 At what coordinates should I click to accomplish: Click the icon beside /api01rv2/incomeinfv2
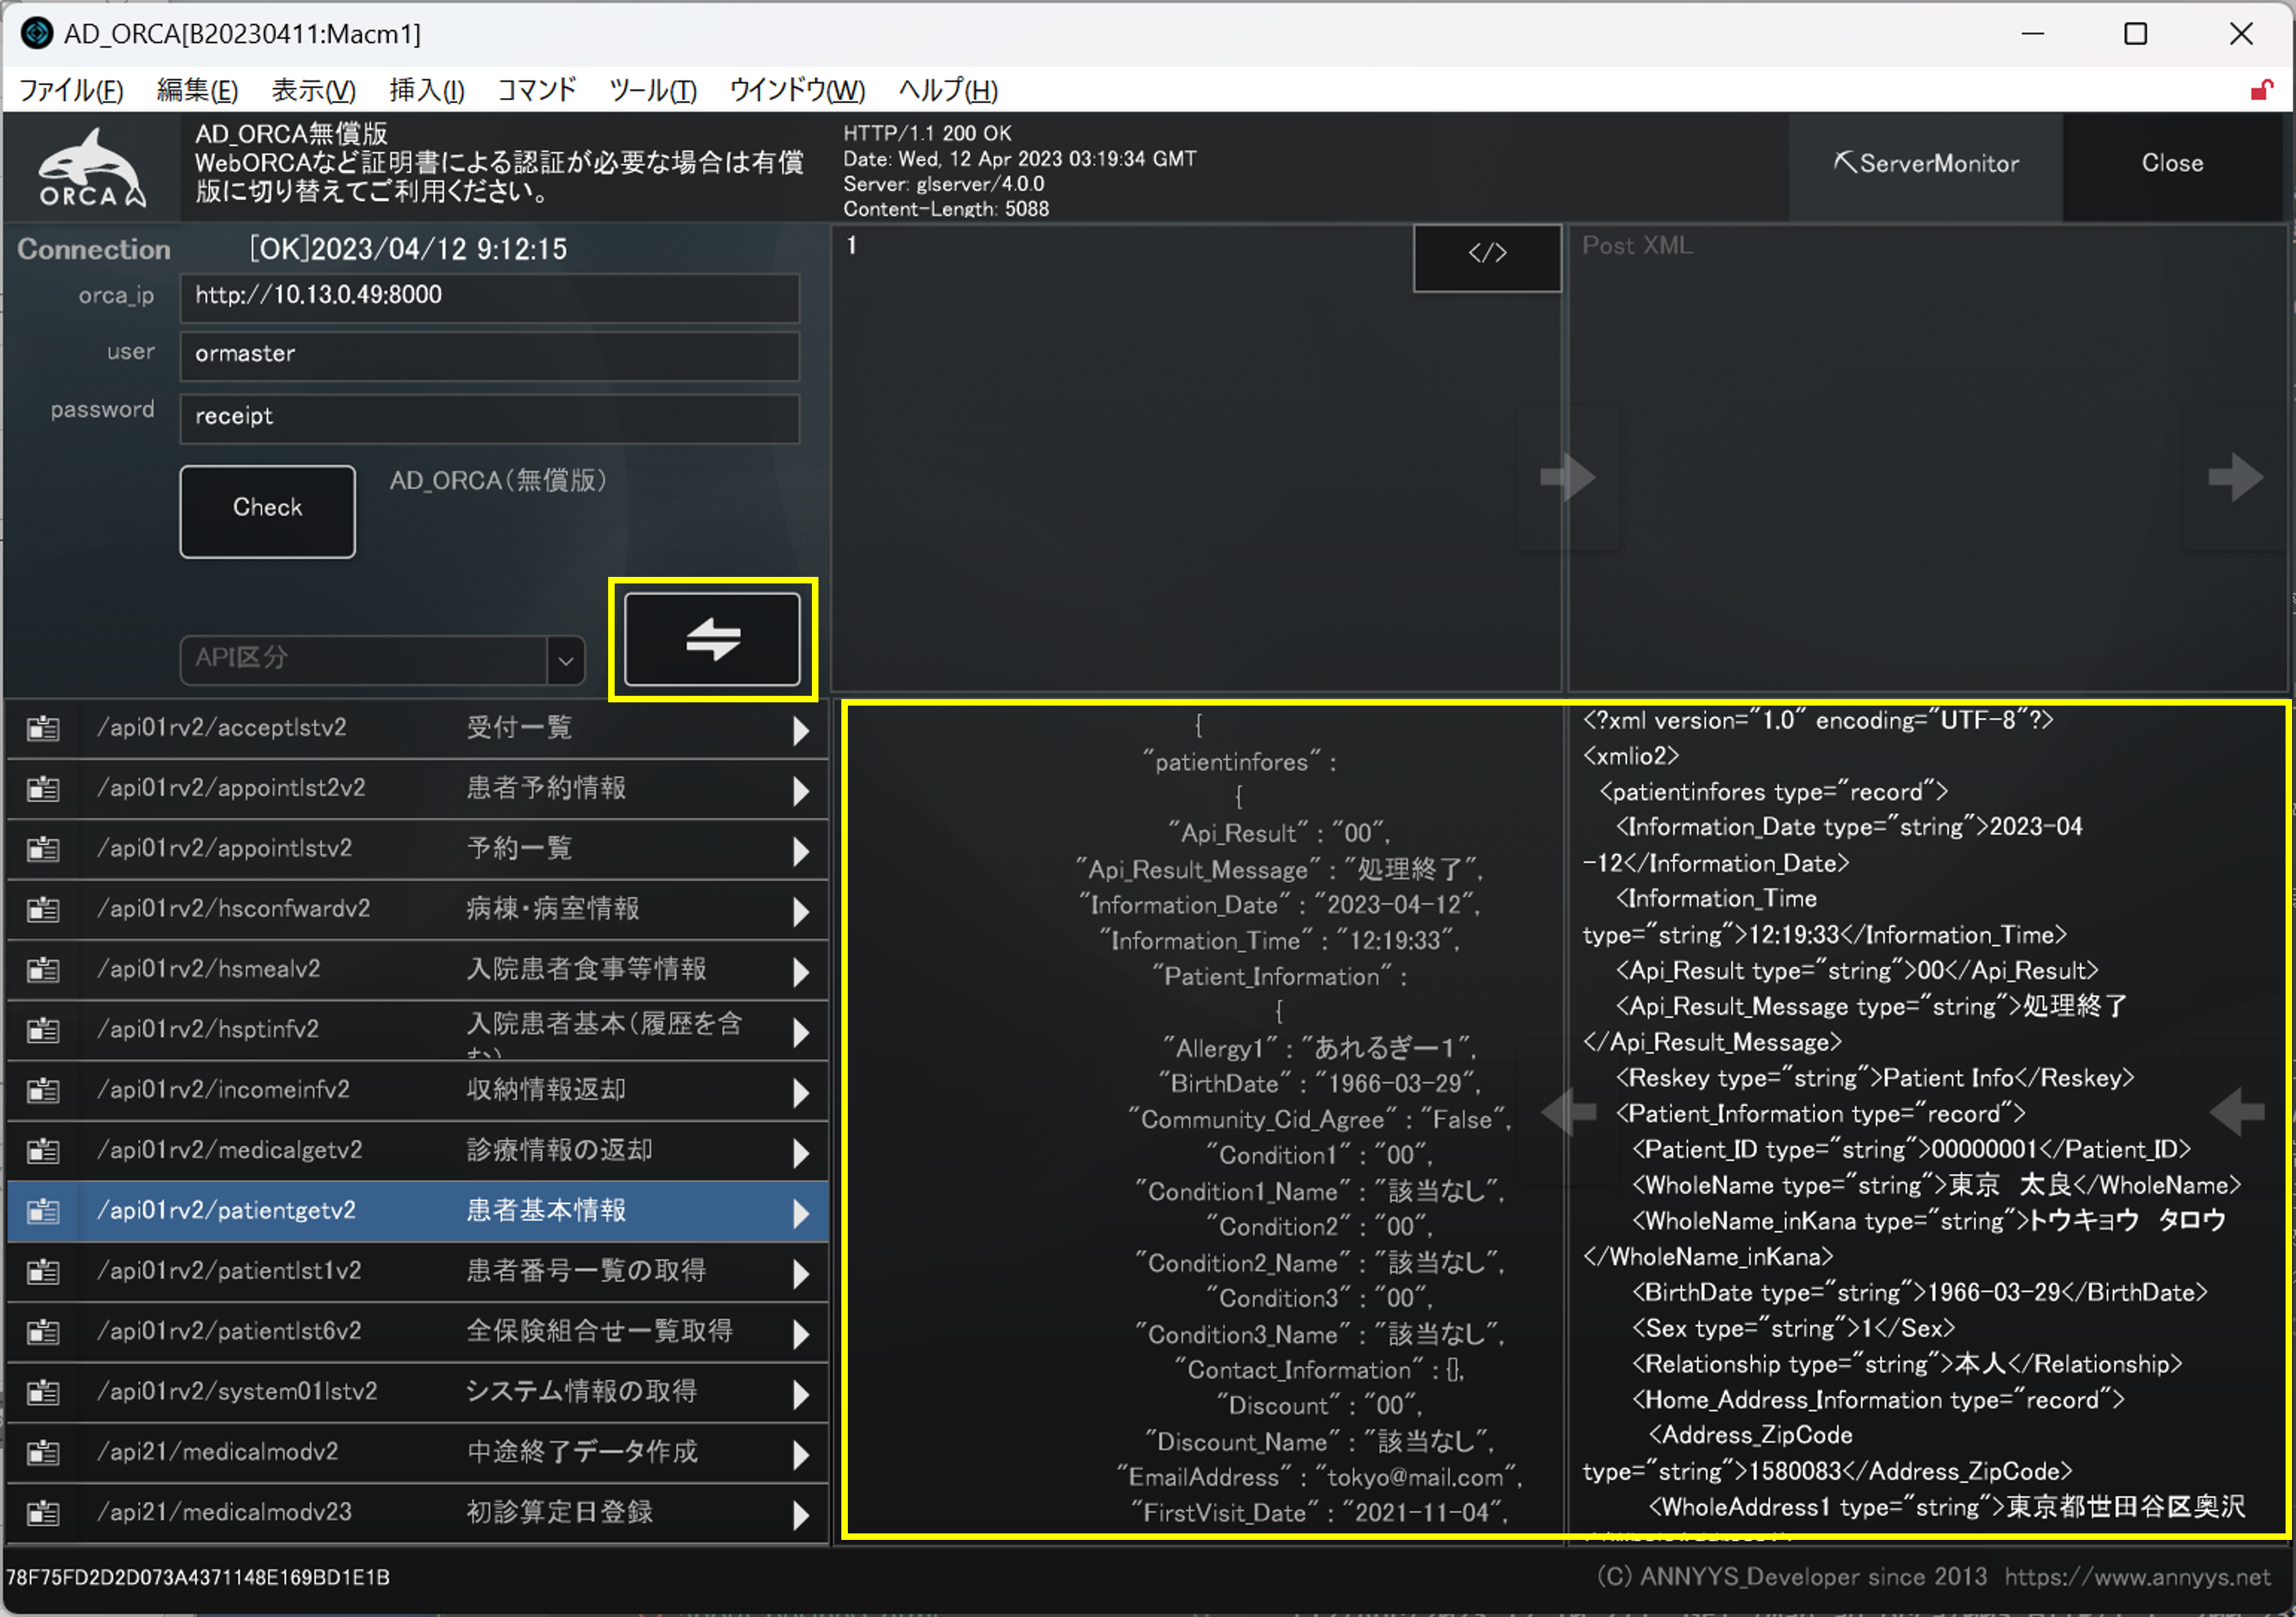coord(43,1090)
